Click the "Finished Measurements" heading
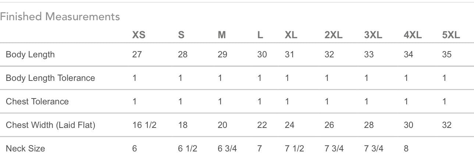This screenshot has height=161, width=474. click(60, 17)
